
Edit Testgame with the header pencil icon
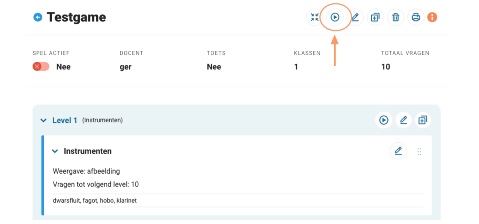coord(355,17)
